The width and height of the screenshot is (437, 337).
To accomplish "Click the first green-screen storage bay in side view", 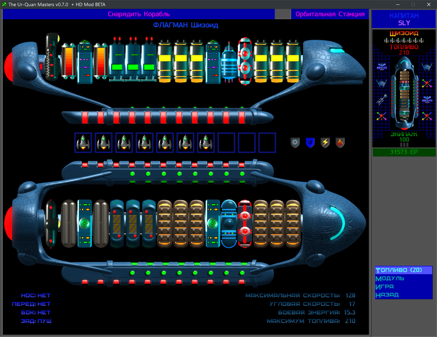I will click(x=117, y=60).
